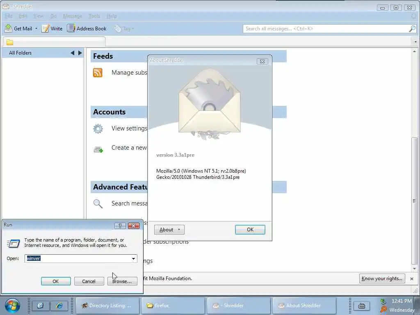Click Create a new account link

point(129,148)
